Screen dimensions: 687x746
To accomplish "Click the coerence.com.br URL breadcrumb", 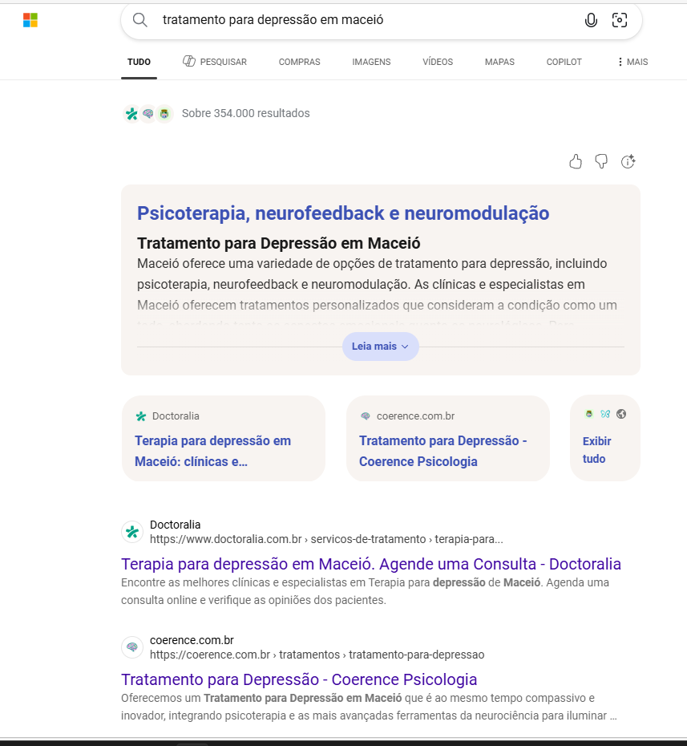I will [x=317, y=655].
